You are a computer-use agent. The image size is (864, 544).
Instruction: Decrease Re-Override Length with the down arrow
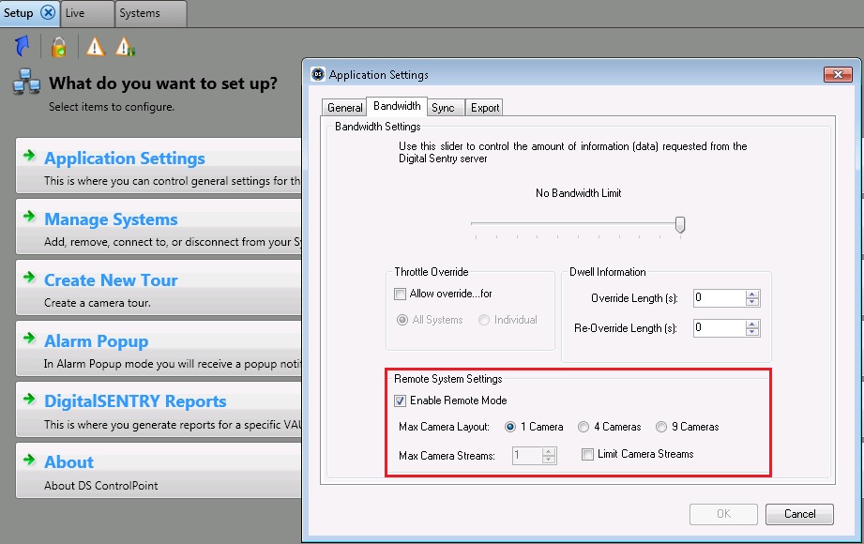coord(752,333)
